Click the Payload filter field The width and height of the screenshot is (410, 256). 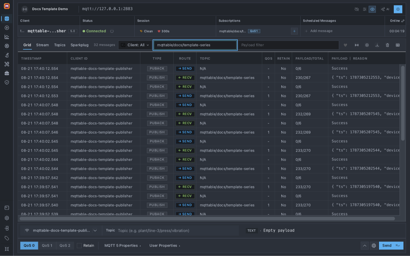288,45
